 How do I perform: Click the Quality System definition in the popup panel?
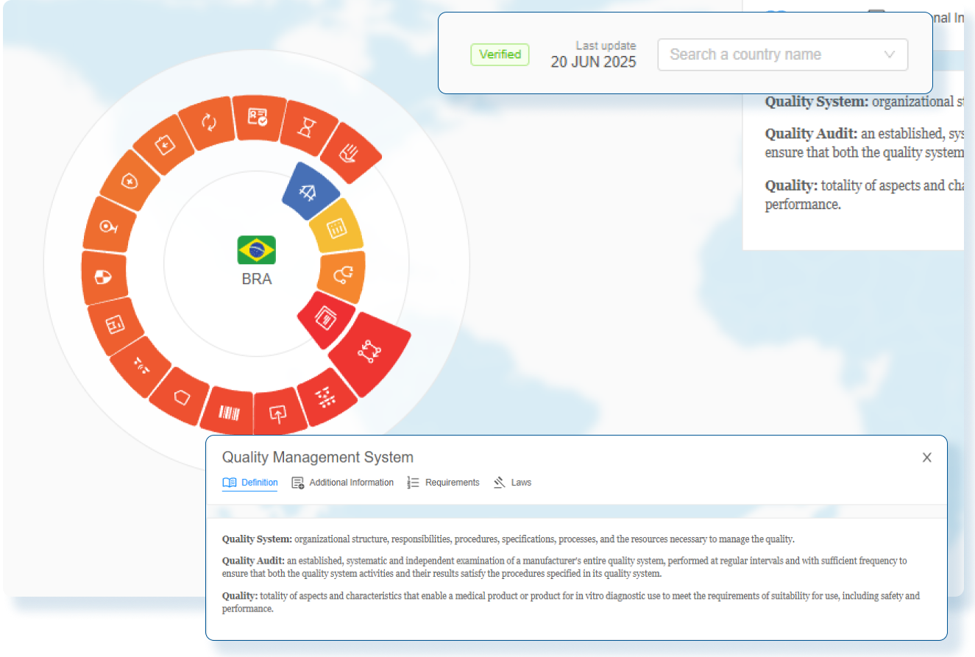(508, 539)
